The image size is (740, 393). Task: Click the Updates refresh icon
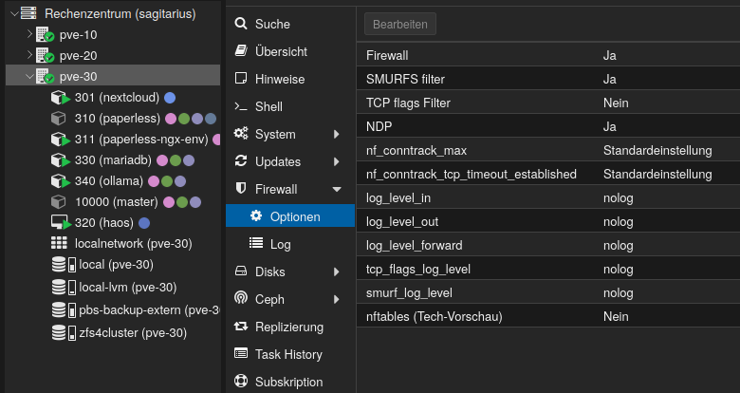pyautogui.click(x=240, y=161)
